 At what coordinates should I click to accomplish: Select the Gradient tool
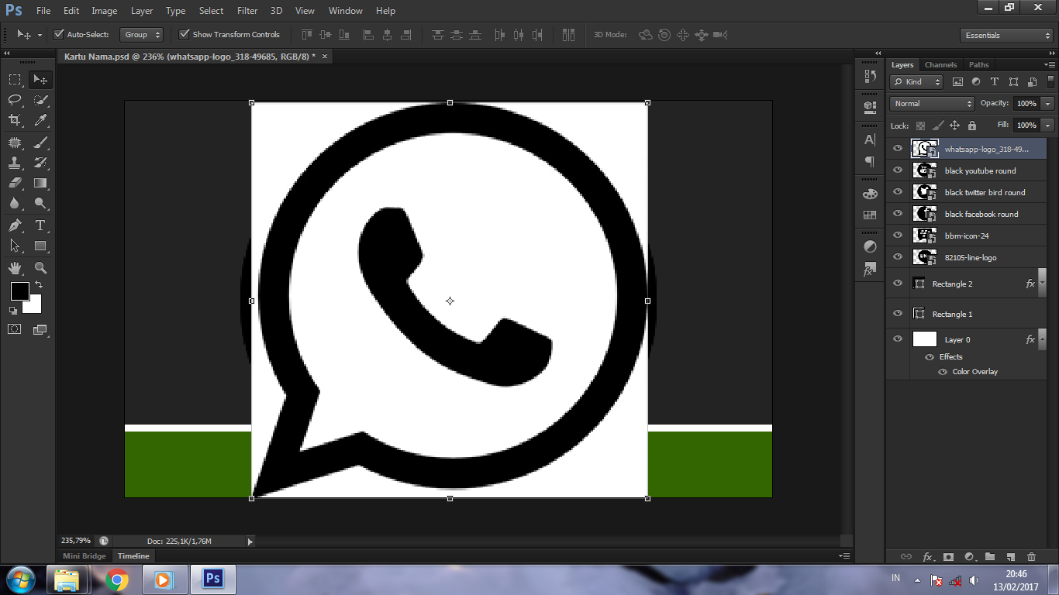(x=40, y=184)
